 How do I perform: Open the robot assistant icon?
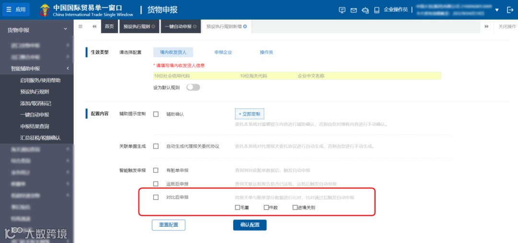point(365,10)
